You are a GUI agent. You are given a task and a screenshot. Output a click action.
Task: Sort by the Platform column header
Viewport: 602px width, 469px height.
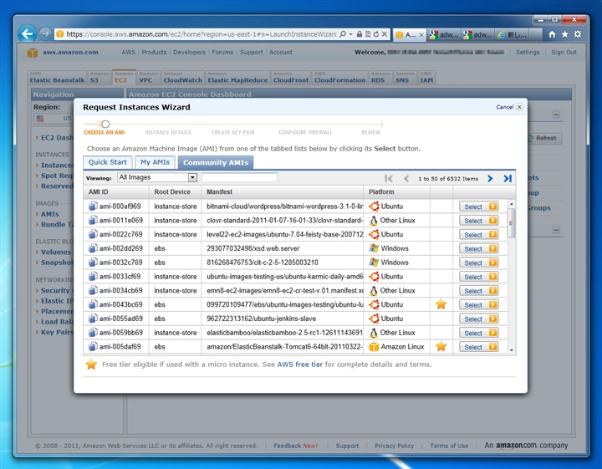point(381,191)
